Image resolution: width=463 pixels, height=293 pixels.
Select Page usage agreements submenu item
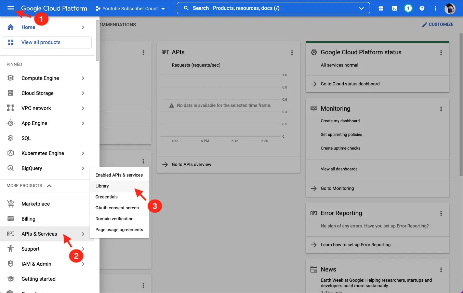point(119,229)
